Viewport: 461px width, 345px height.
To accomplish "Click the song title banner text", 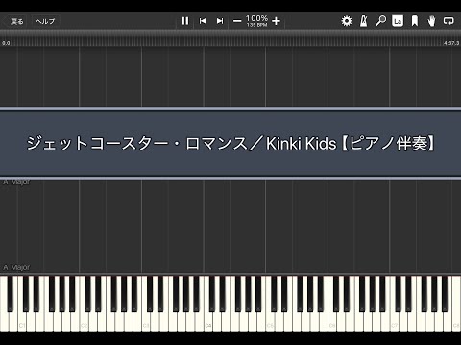I will coord(230,144).
